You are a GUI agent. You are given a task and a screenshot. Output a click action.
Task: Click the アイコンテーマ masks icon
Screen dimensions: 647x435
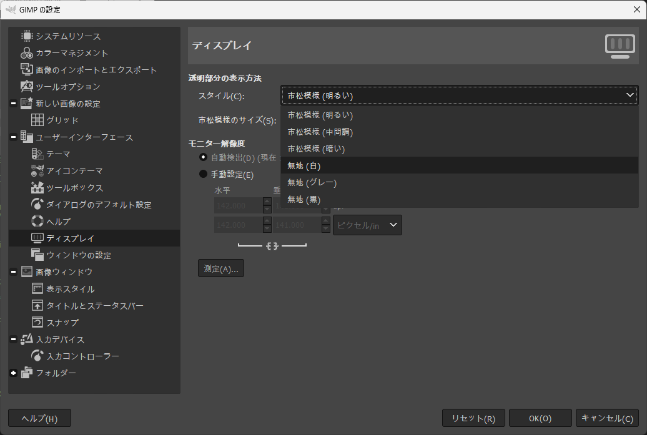click(37, 171)
